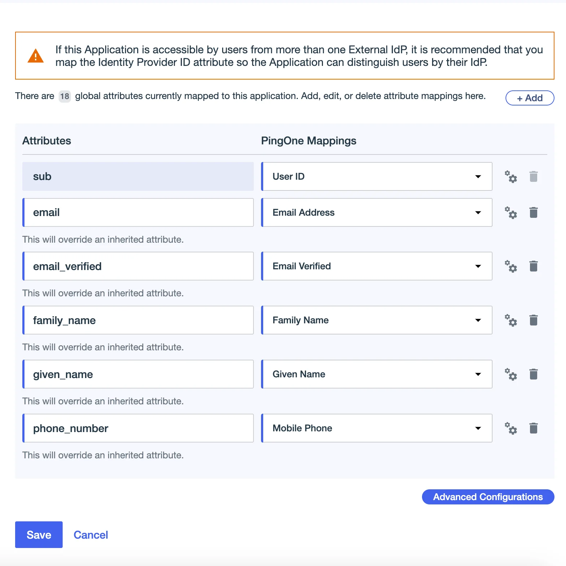Open gear settings for family_name mapping
Screen dimensions: 566x566
tap(511, 320)
